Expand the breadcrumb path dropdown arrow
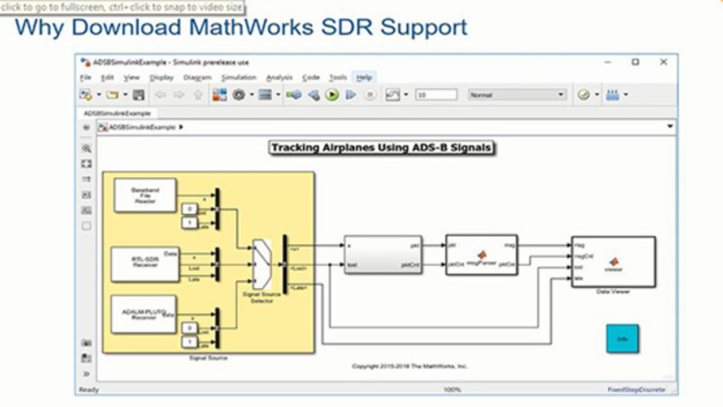Screen dimensions: 723x407 pyautogui.click(x=670, y=127)
